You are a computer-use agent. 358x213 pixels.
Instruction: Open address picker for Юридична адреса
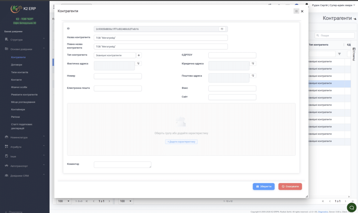253,63
